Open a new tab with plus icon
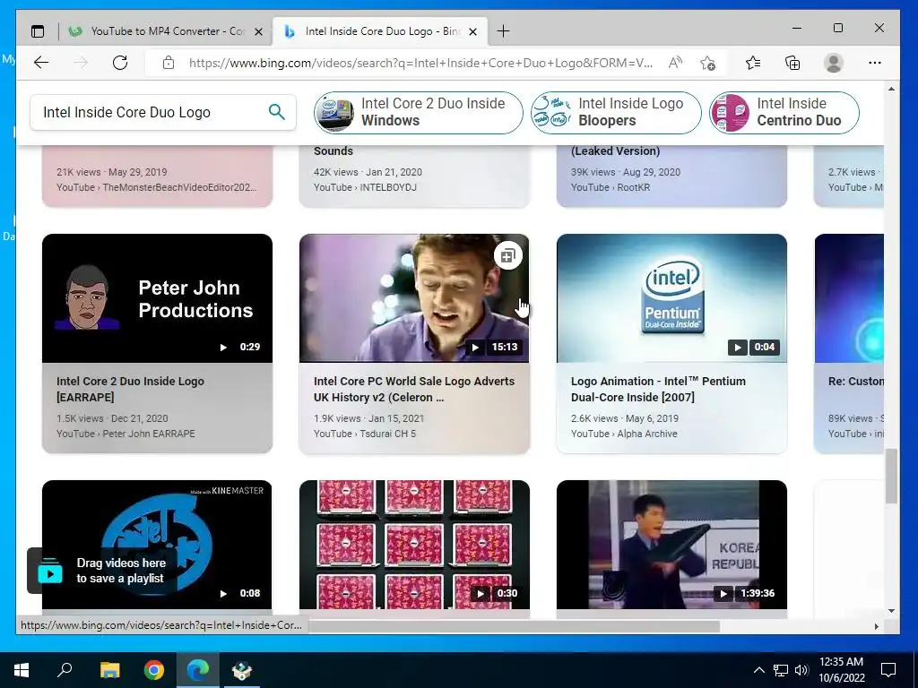Image resolution: width=918 pixels, height=688 pixels. coord(503,31)
